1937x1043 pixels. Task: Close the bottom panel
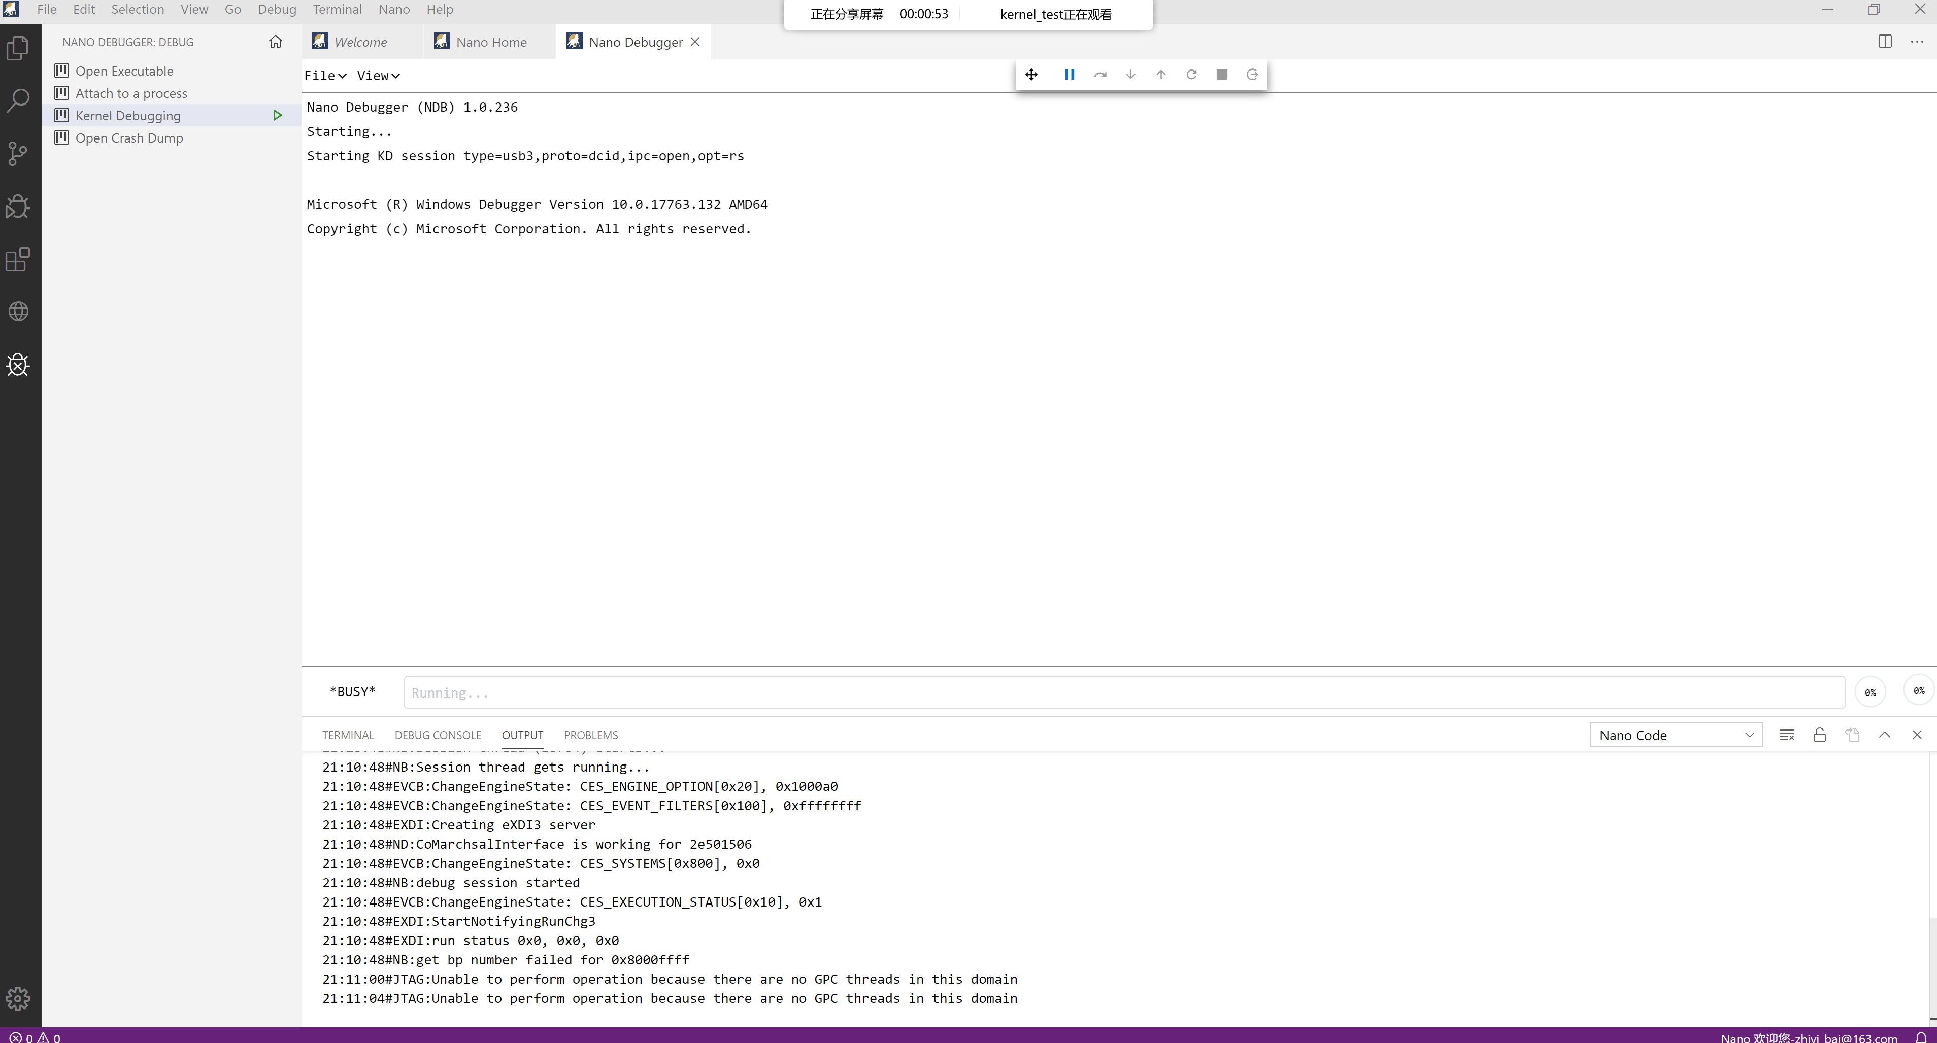click(1917, 735)
